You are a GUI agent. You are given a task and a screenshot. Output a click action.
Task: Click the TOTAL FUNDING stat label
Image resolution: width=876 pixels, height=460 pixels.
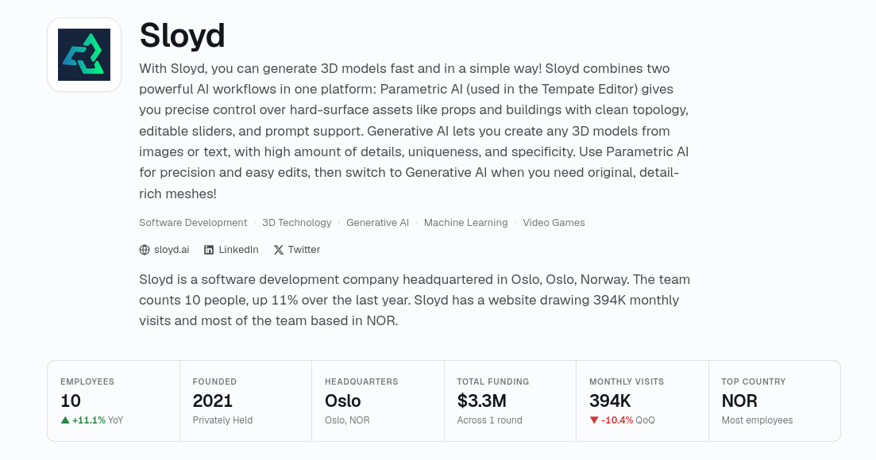point(492,381)
